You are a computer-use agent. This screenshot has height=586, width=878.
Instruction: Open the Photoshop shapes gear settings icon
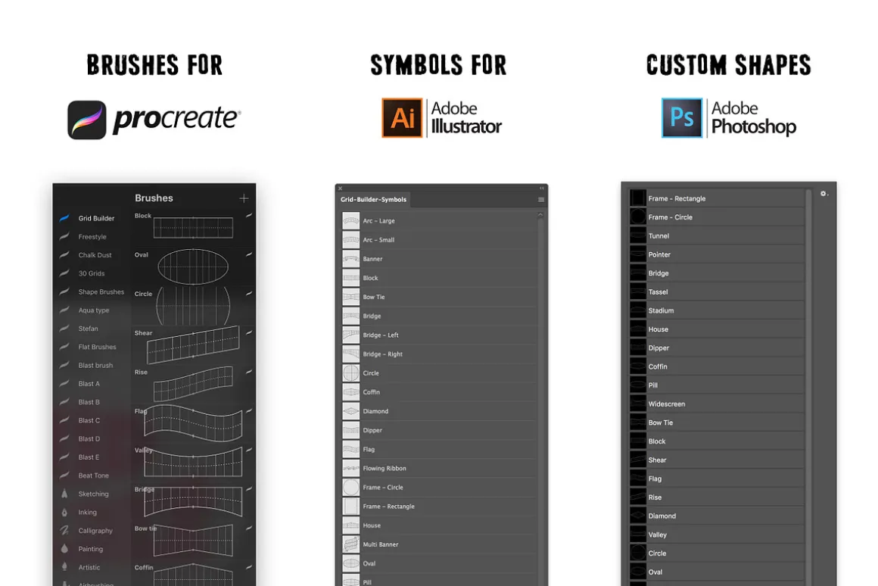(824, 194)
